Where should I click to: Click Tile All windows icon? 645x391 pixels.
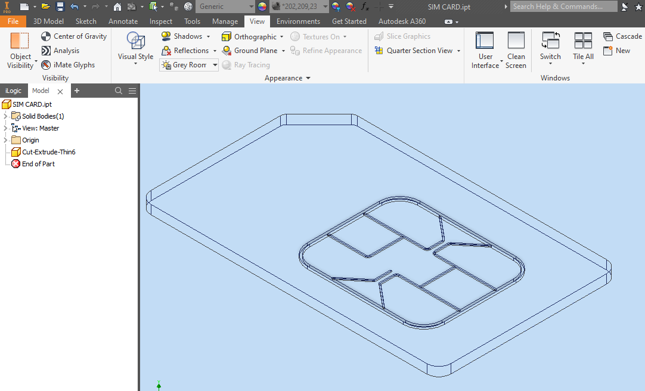pyautogui.click(x=583, y=41)
